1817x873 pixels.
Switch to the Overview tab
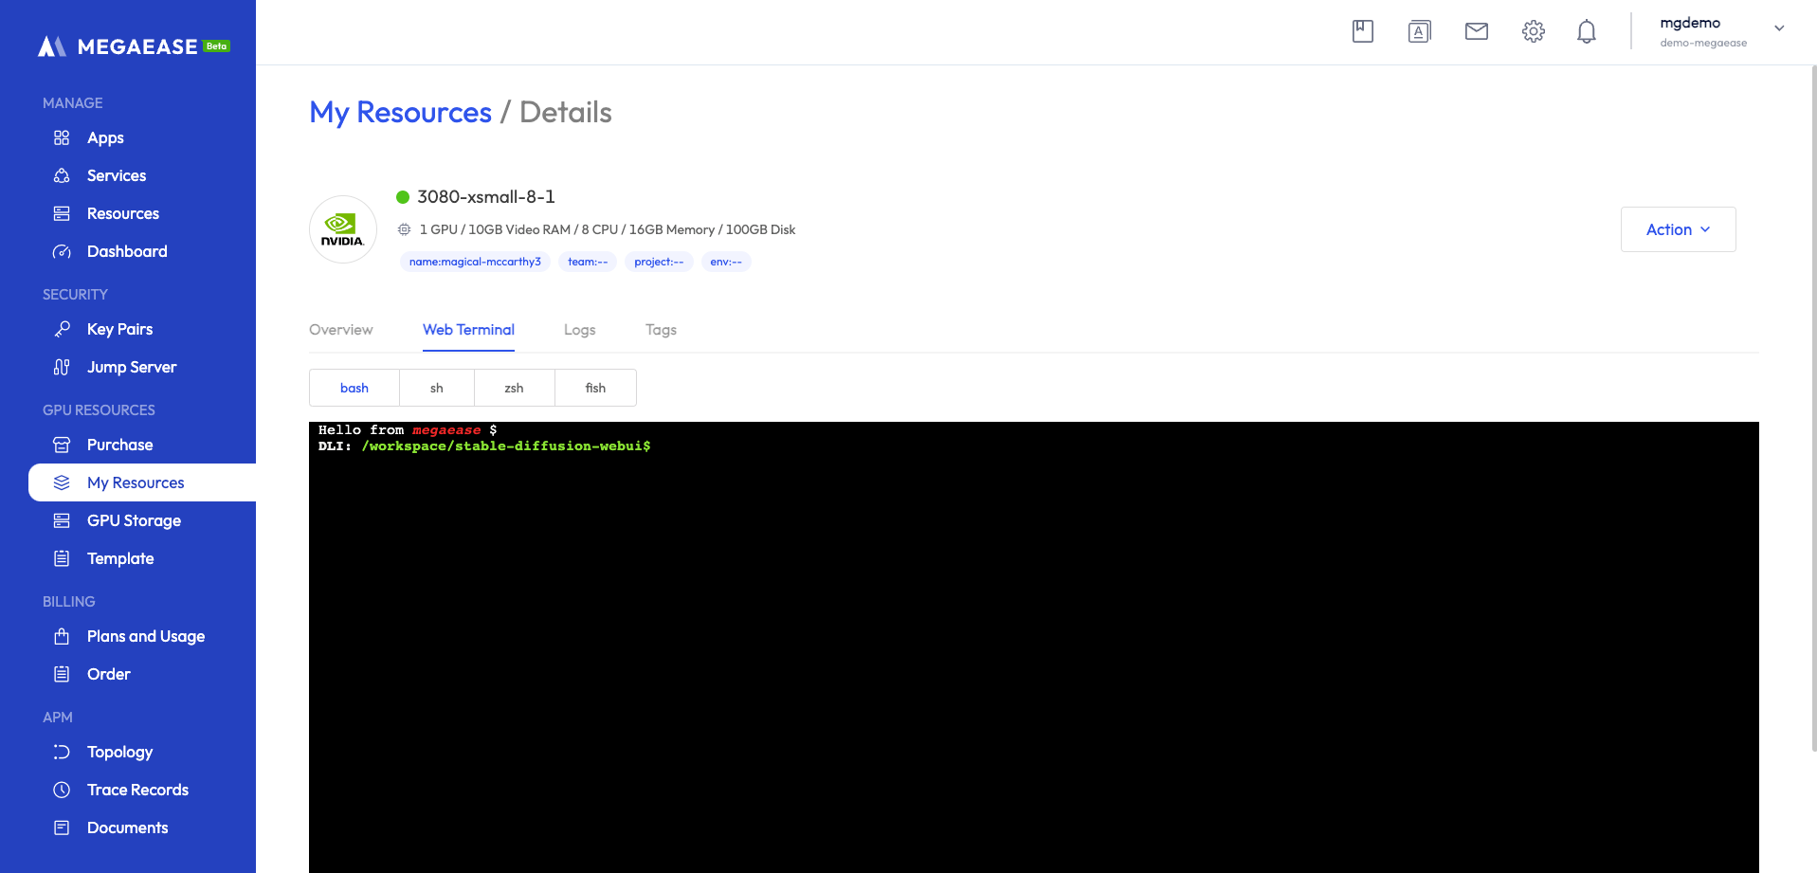pos(340,330)
